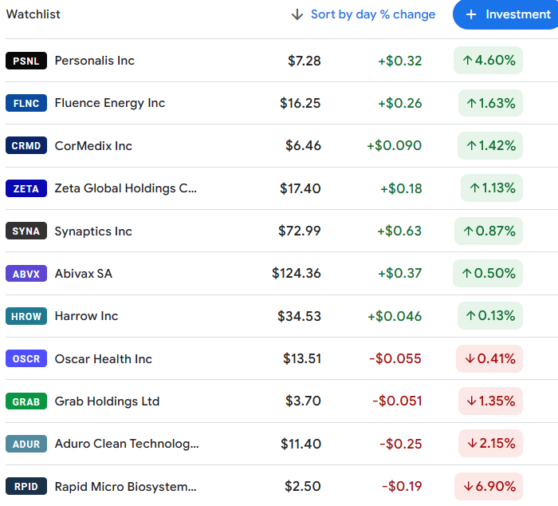
Task: Click the CRMD ticker badge
Action: tap(26, 145)
